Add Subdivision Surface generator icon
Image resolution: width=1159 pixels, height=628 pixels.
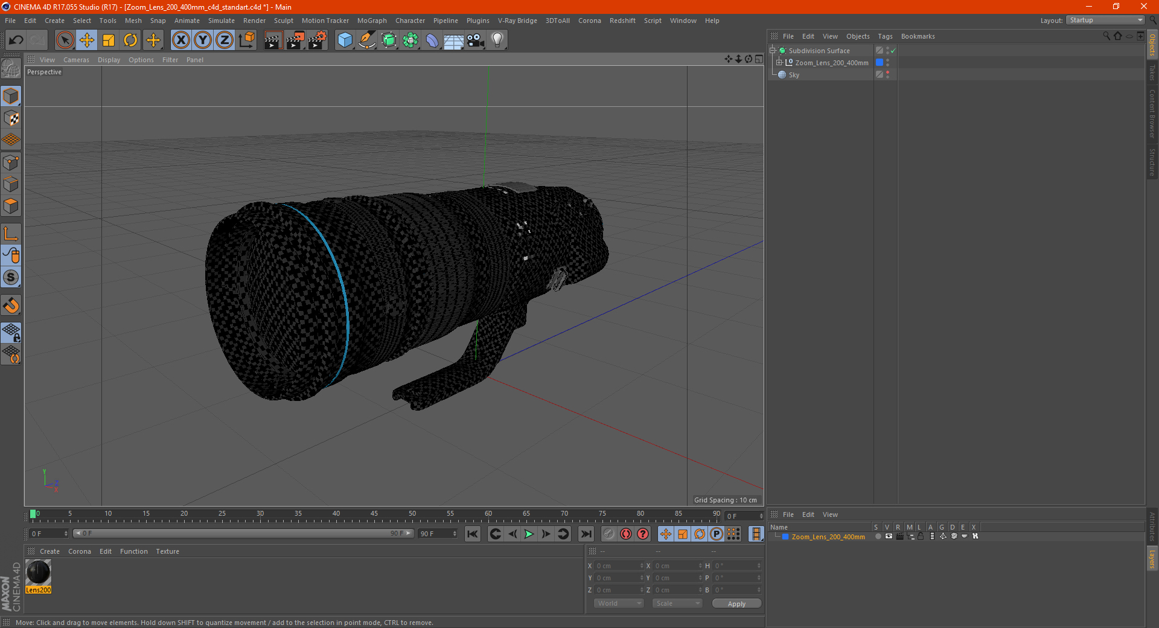pyautogui.click(x=389, y=40)
